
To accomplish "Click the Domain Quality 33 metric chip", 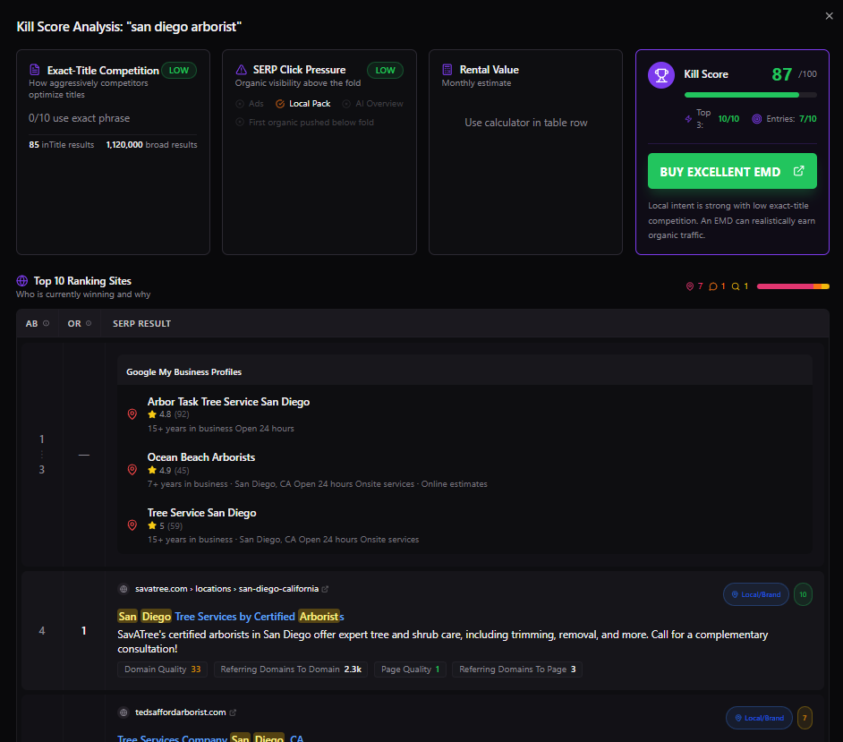I will (162, 669).
